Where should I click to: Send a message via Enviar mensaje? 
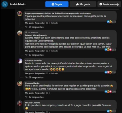pyautogui.click(x=109, y=4)
